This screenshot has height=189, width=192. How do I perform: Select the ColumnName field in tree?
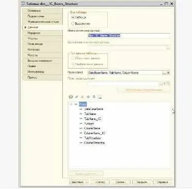[92, 128]
